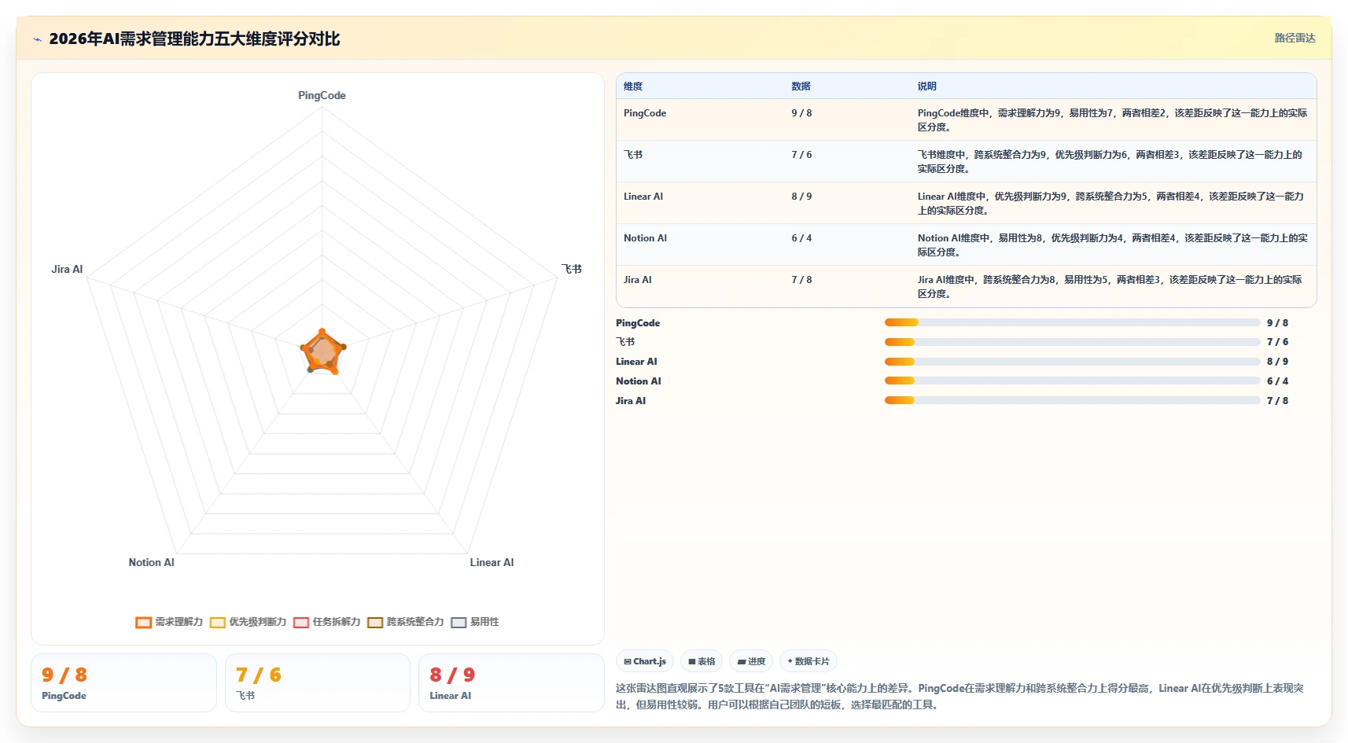This screenshot has width=1348, height=743.
Task: Open the PingCode 9 / 8 score card
Action: coord(123,682)
